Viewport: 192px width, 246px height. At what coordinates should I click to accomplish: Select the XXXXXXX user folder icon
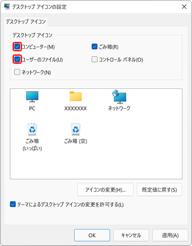click(75, 96)
